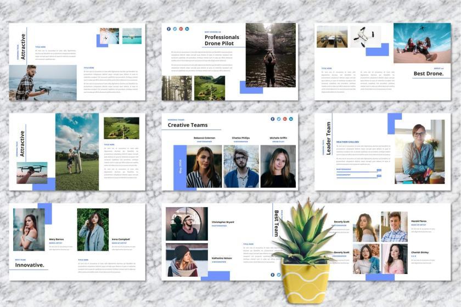Viewport: 461px width, 307px height.
Task: Select Rebecca Coleman's portrait photo
Action: pos(204,166)
